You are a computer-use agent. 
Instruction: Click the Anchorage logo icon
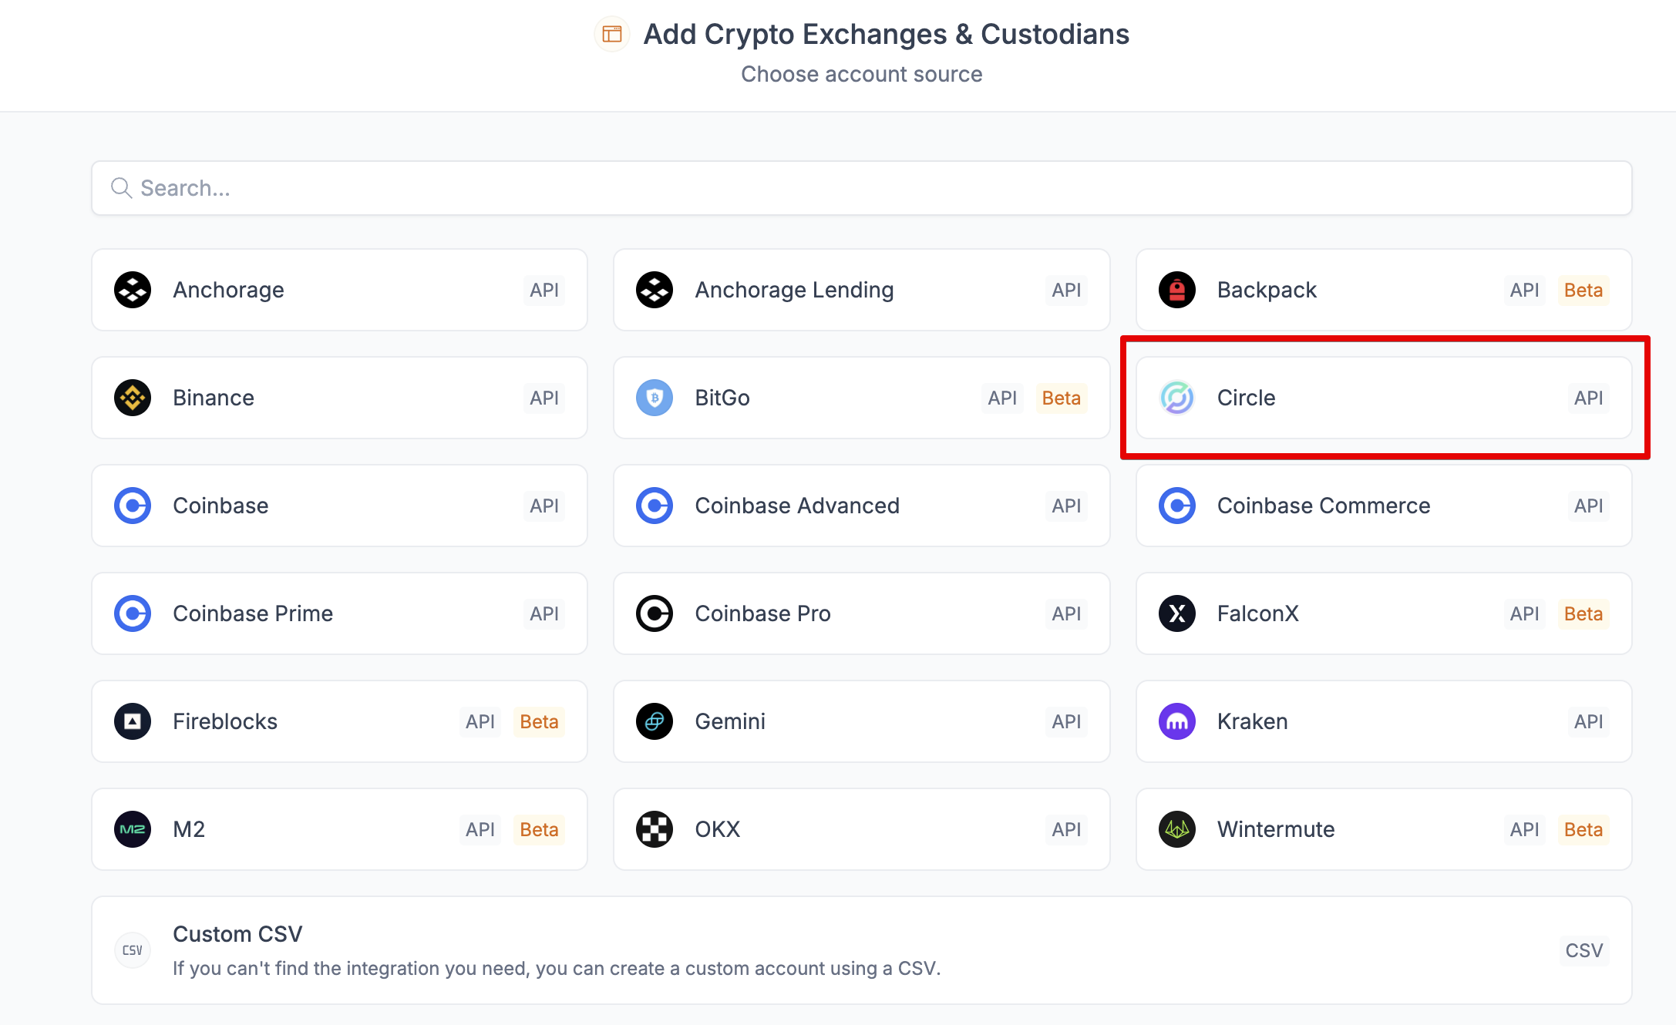(x=133, y=290)
